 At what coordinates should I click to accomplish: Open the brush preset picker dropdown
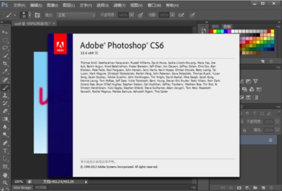30,15
